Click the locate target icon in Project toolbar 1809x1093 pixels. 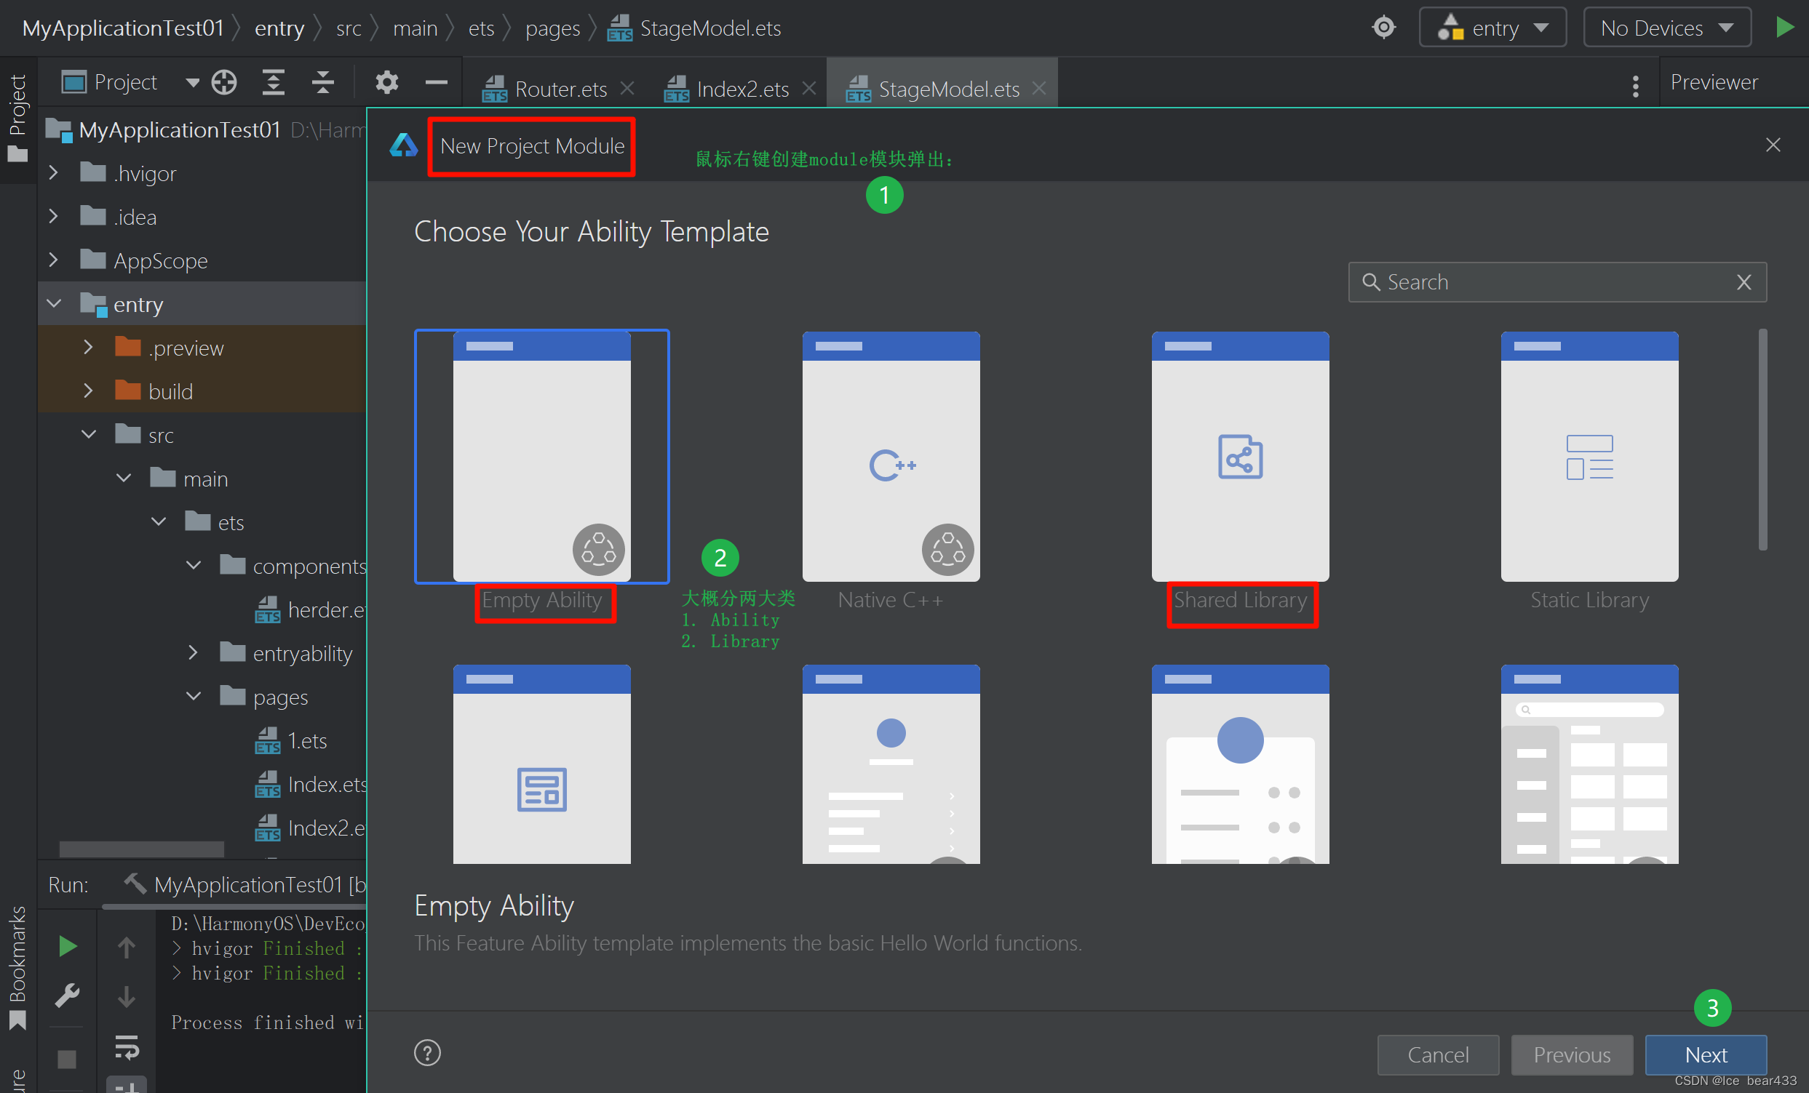tap(224, 82)
